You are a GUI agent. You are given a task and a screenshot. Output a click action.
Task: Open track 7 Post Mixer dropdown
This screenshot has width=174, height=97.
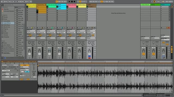[x=91, y=33]
